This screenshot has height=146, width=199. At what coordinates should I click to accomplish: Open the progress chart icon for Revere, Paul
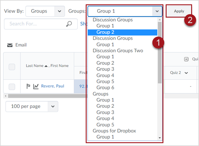[x=36, y=86]
